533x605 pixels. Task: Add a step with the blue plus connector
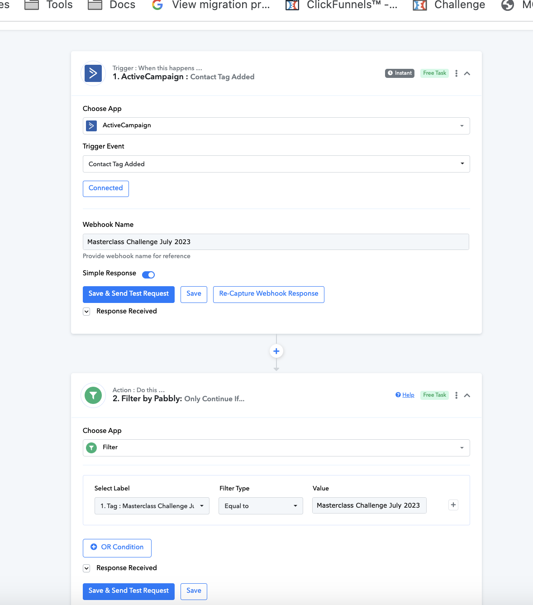(x=276, y=351)
